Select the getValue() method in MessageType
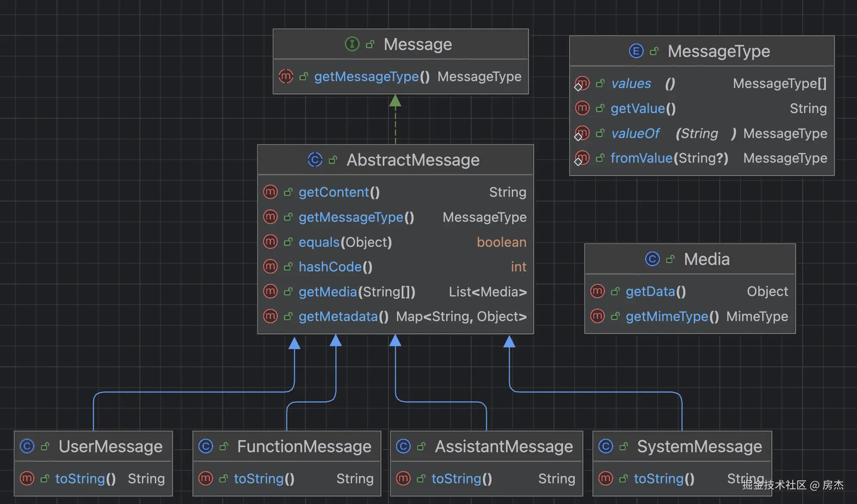Viewport: 857px width, 504px height. click(x=643, y=108)
